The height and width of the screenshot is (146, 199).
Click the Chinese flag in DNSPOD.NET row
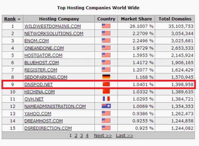point(106,84)
